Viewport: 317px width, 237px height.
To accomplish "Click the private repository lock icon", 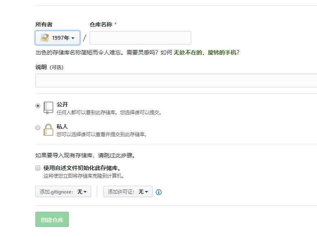I will click(48, 130).
